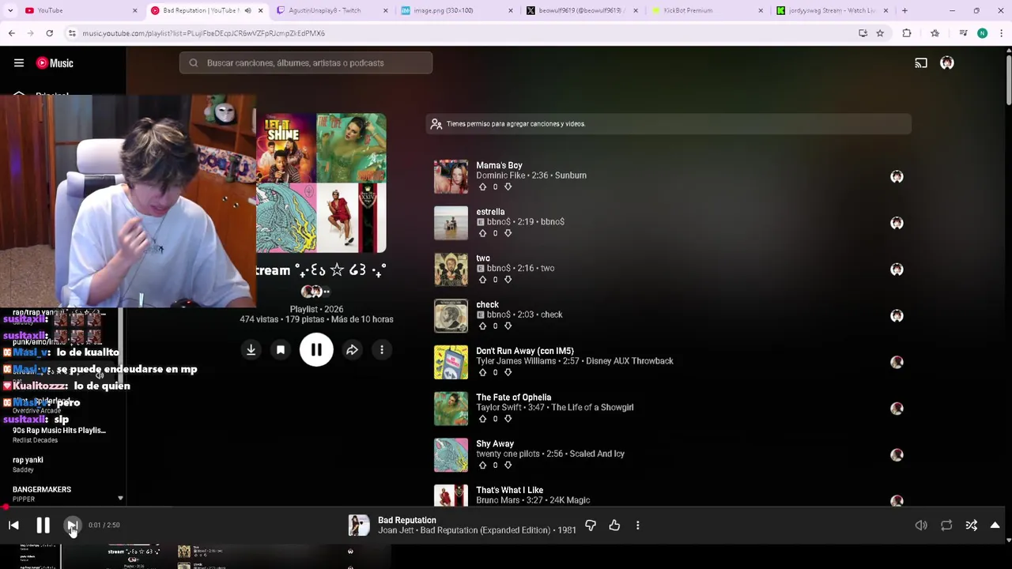1012x569 pixels.
Task: Focus the song search field
Action: [306, 63]
